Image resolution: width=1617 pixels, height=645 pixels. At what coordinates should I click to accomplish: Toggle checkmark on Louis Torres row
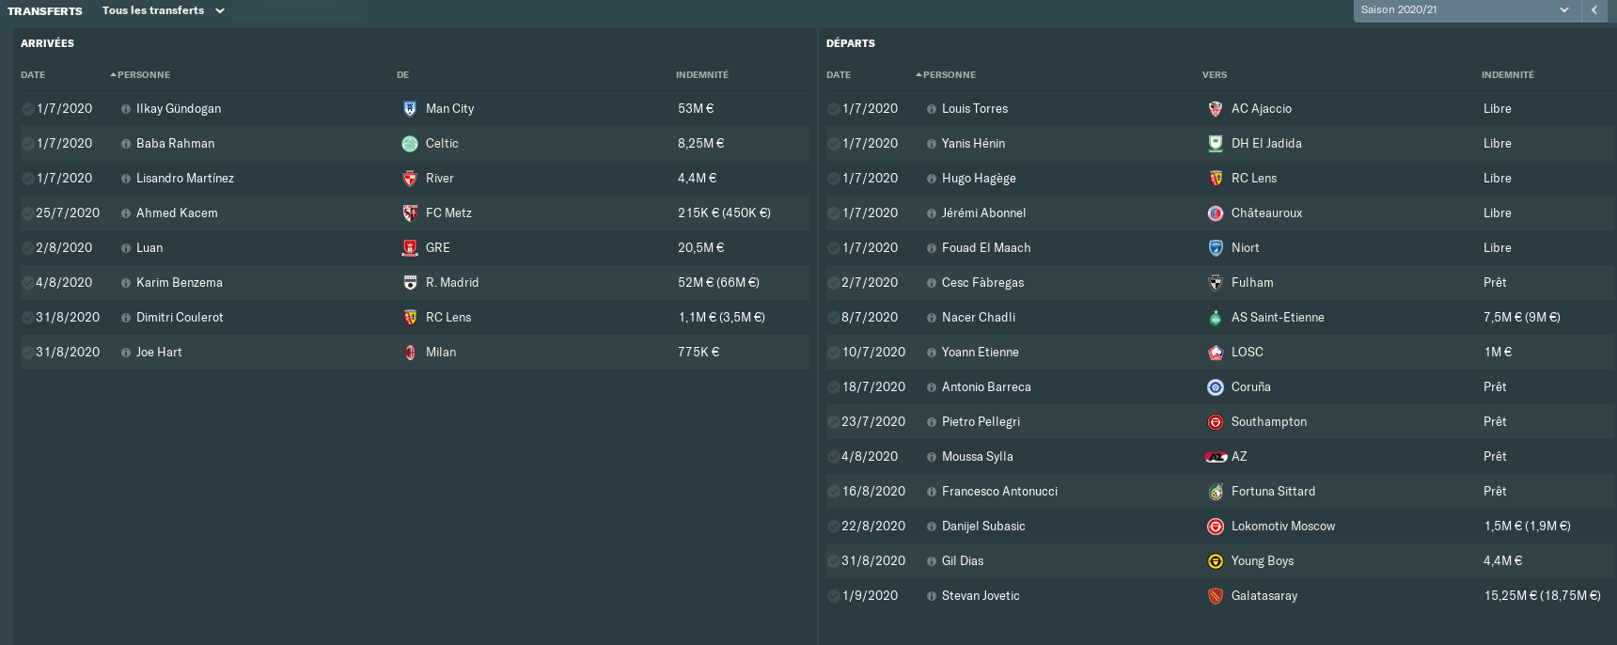tap(834, 109)
